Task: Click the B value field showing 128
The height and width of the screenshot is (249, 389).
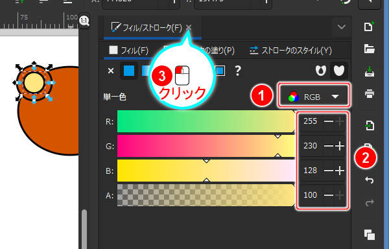Action: [x=311, y=171]
